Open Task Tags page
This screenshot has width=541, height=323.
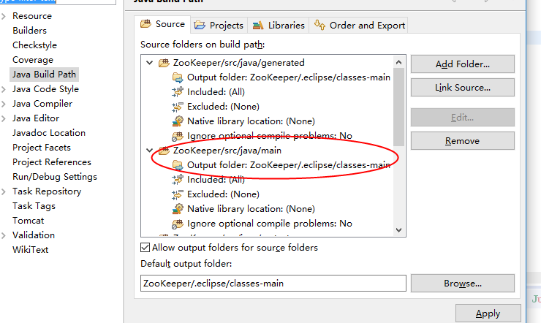coord(34,206)
